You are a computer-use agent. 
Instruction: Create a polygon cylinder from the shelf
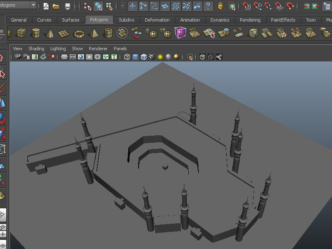click(36, 33)
